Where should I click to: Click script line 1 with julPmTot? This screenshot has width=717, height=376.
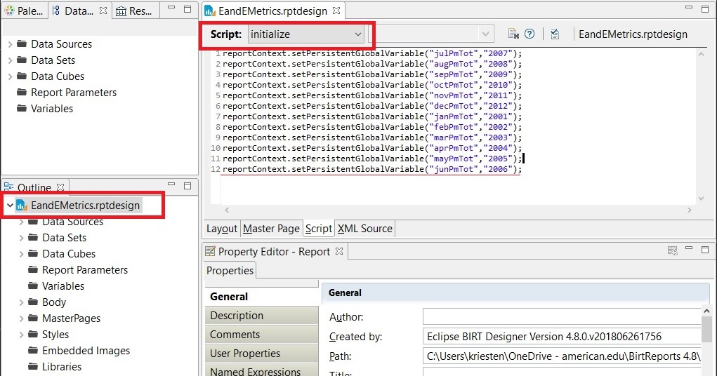(x=371, y=53)
